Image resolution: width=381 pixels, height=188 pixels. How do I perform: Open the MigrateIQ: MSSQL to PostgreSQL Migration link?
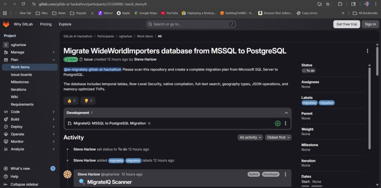tap(110, 123)
